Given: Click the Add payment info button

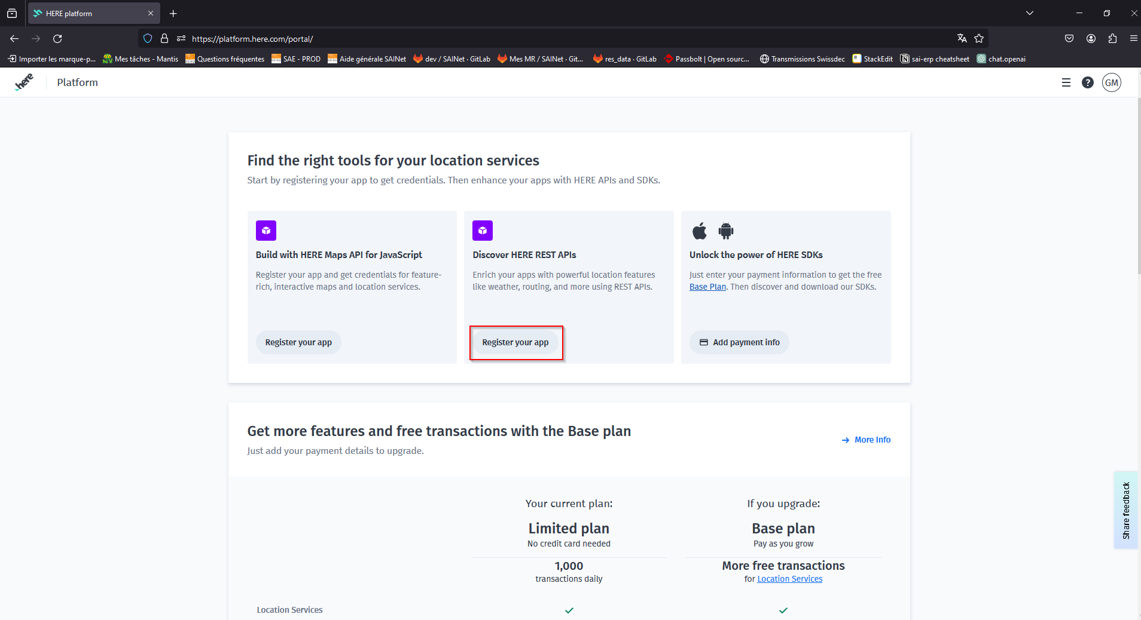Looking at the screenshot, I should pyautogui.click(x=739, y=342).
